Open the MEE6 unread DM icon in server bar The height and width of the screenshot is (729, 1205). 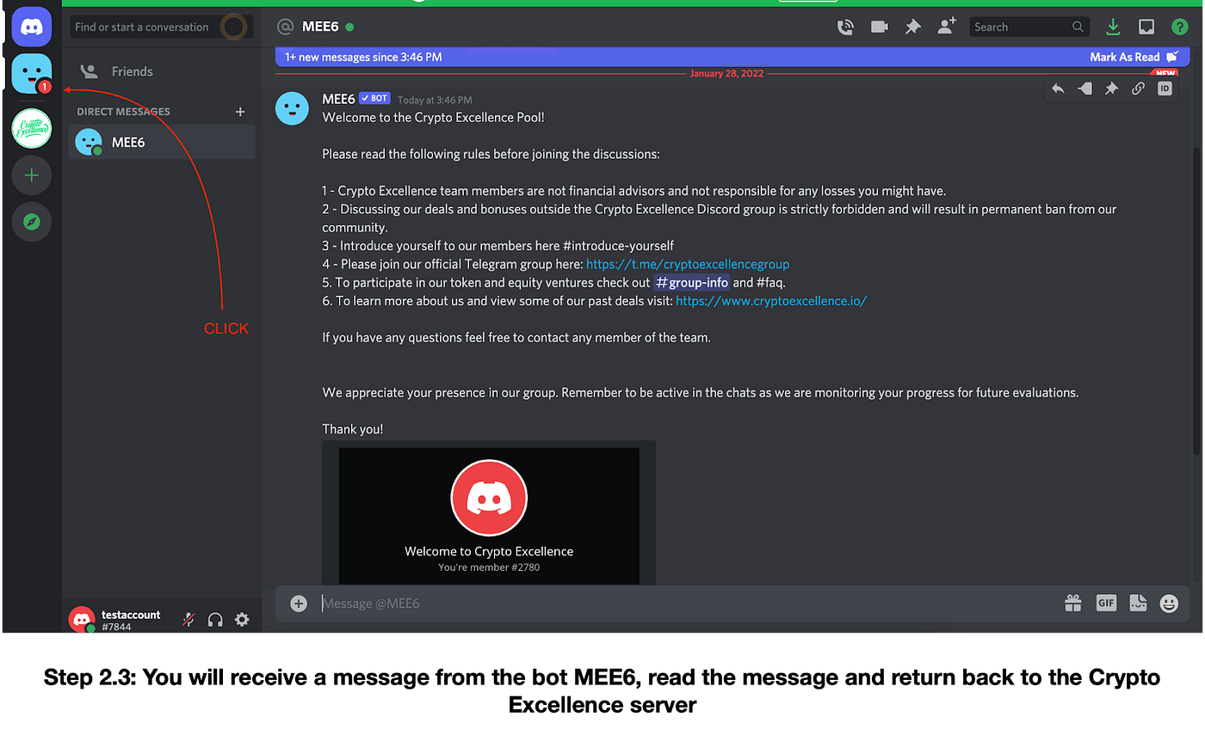(32, 73)
